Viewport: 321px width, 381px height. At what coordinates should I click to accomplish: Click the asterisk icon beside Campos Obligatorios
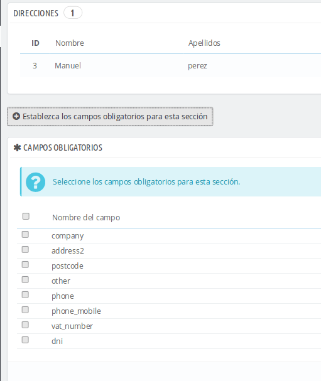click(x=17, y=148)
